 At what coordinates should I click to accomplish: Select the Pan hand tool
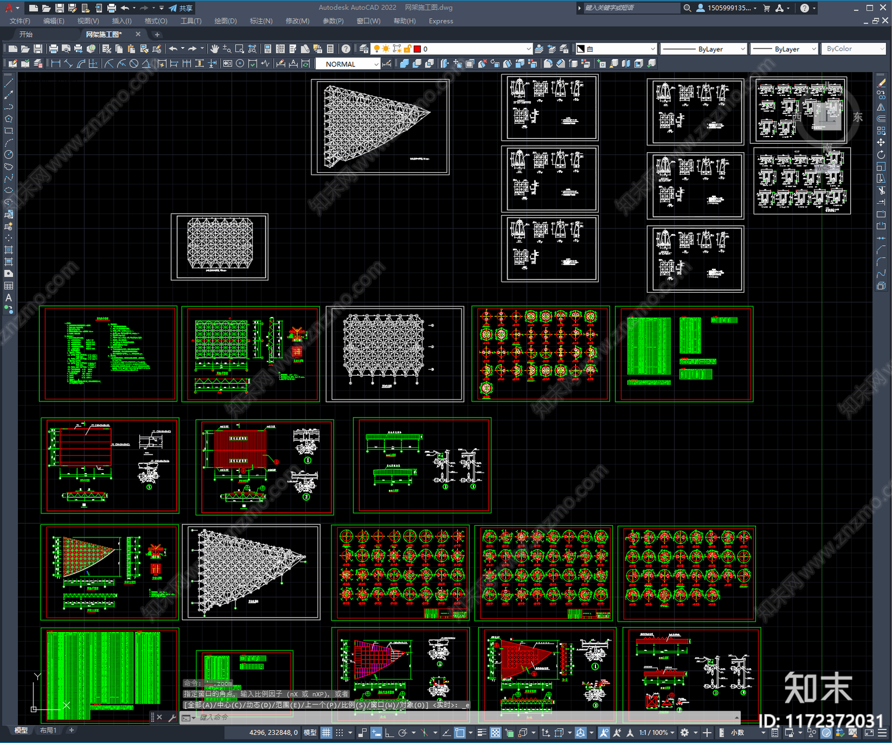[x=215, y=49]
